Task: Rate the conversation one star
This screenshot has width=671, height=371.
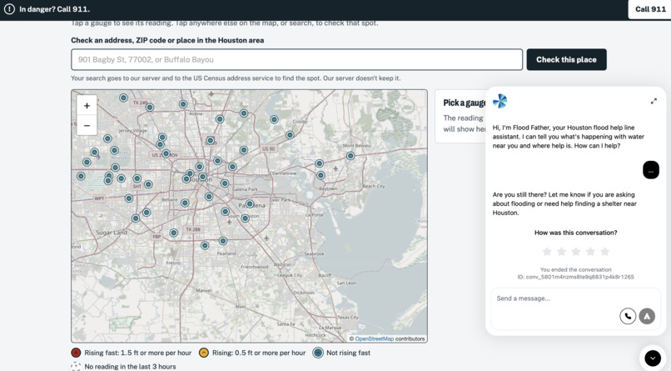Action: coord(547,252)
